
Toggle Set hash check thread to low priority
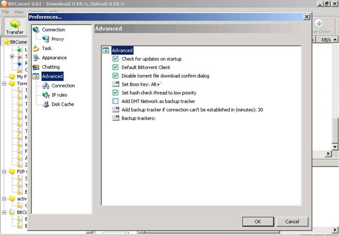[x=116, y=93]
